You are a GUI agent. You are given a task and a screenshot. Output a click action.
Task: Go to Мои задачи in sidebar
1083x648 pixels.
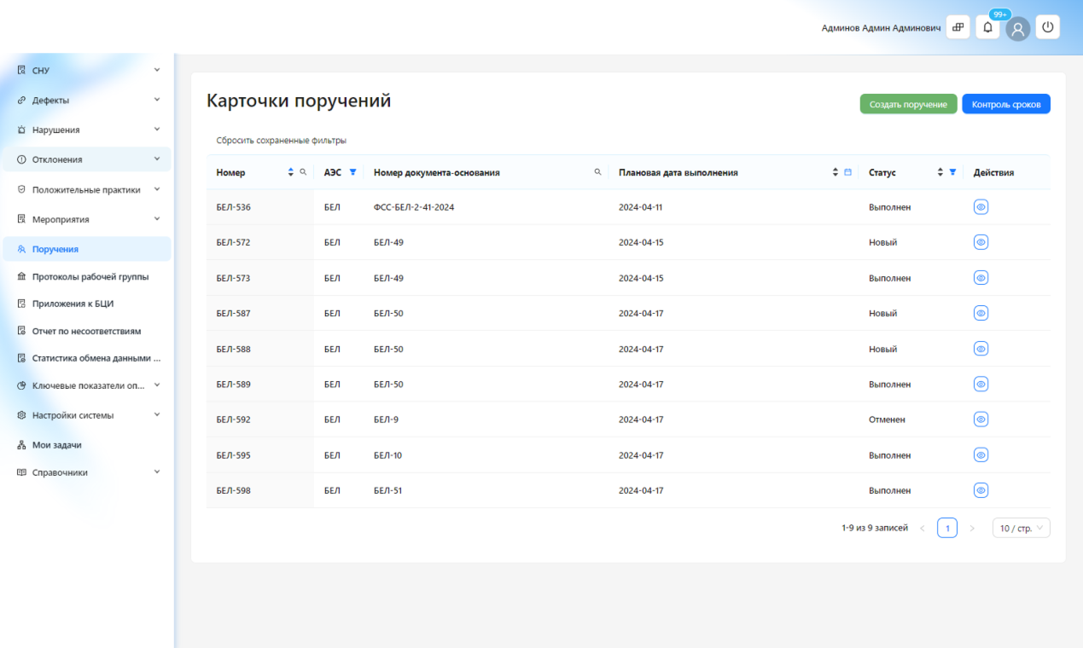pyautogui.click(x=56, y=445)
